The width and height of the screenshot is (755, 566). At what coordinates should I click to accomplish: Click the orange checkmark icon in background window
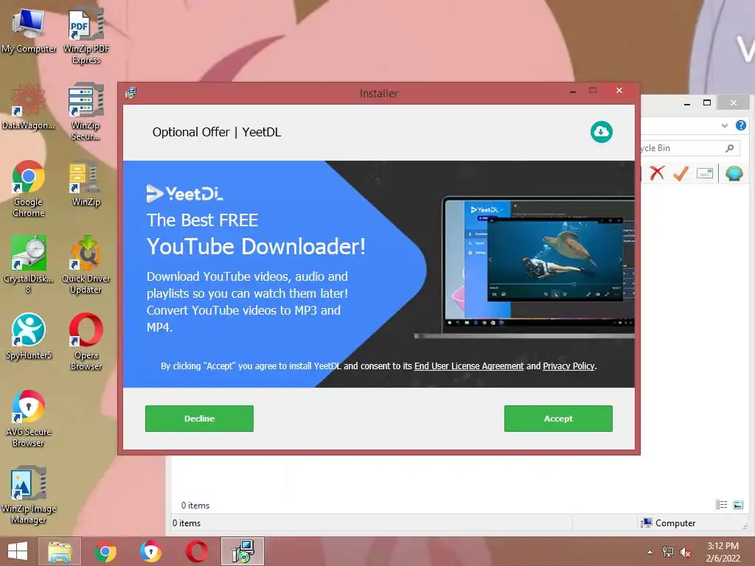coord(681,172)
